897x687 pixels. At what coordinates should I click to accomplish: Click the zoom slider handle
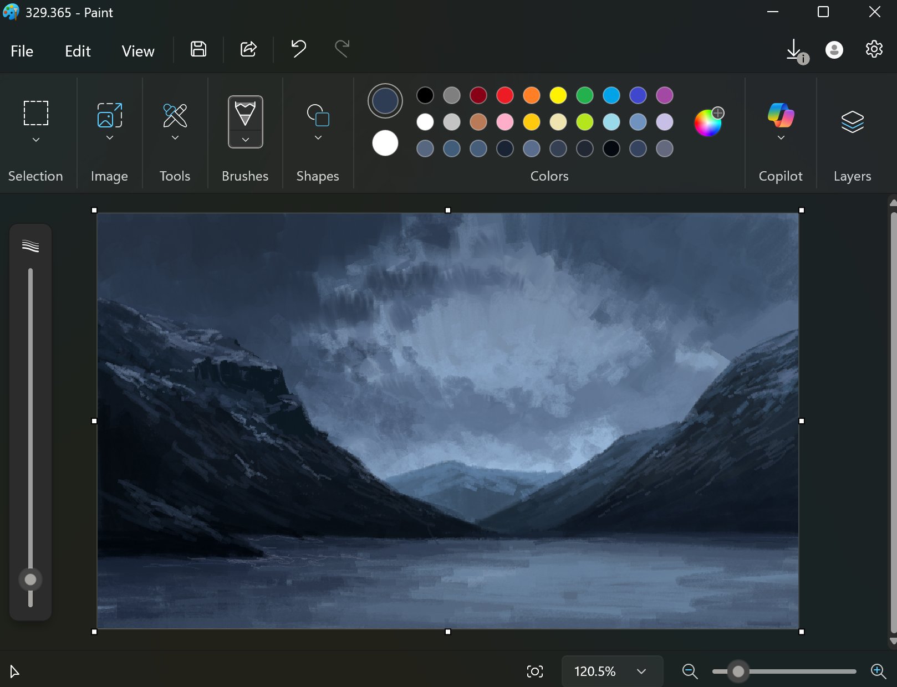(x=738, y=671)
